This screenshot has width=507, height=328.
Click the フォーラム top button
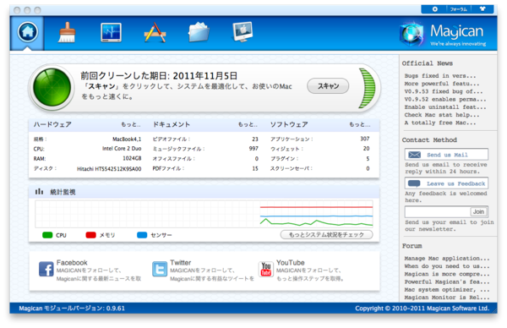[459, 9]
